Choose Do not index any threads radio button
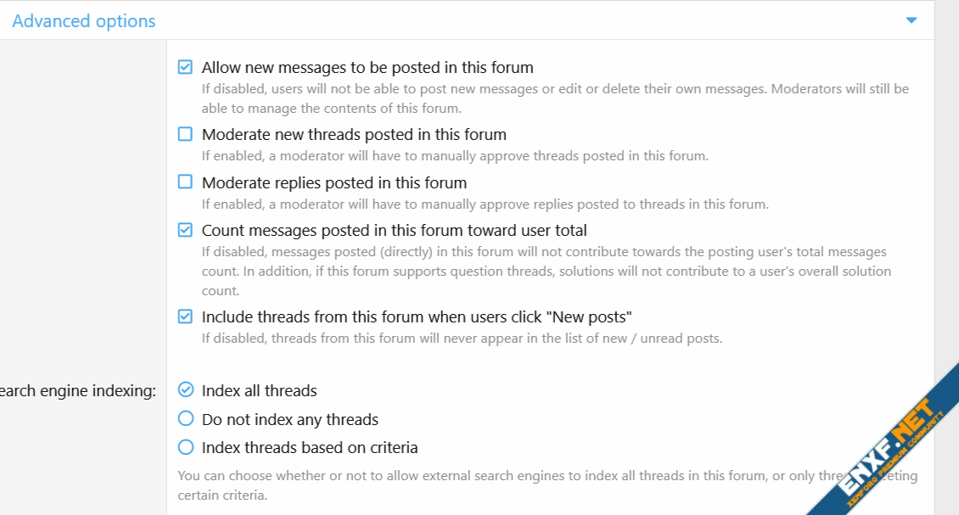The image size is (959, 515). (185, 419)
